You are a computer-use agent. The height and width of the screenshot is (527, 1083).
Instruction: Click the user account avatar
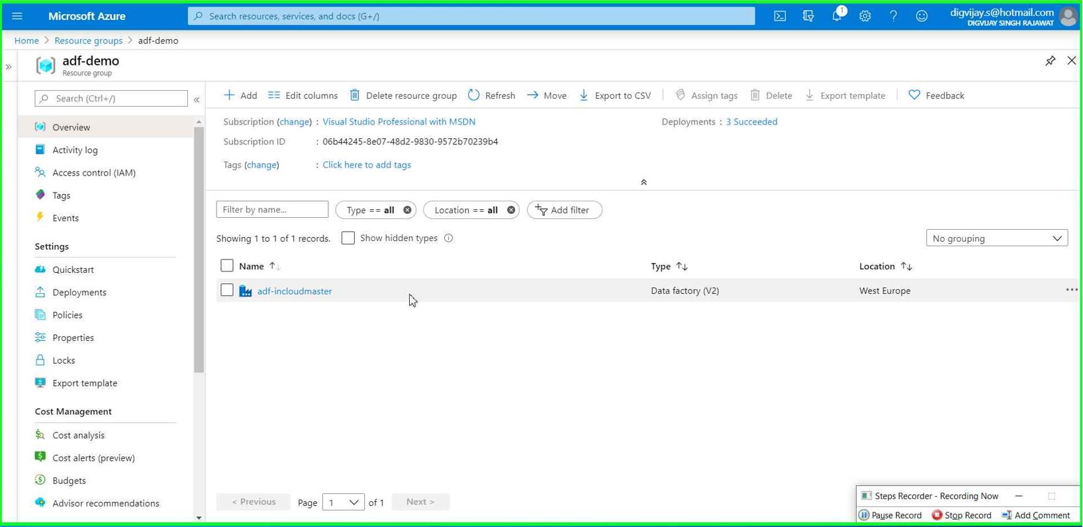(x=1068, y=17)
